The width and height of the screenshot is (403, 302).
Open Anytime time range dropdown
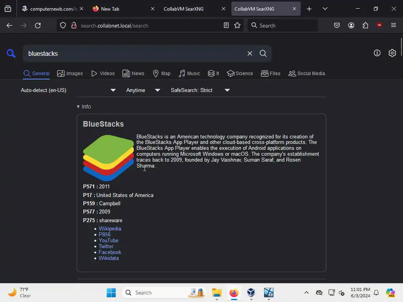tap(143, 90)
